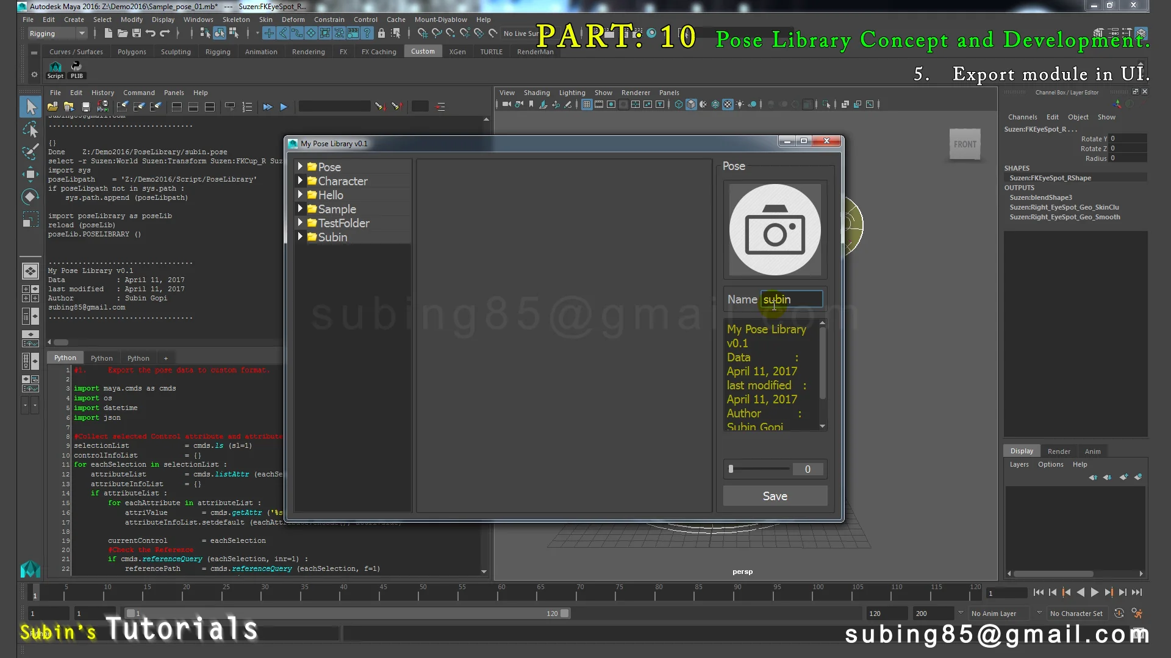The image size is (1171, 658).
Task: Toggle lock selection in status line
Action: tap(382, 33)
